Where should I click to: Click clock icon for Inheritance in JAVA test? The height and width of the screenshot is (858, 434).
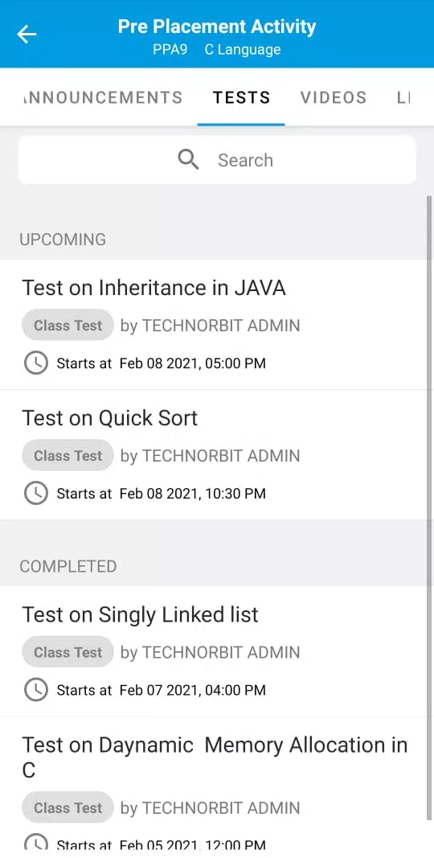click(x=36, y=363)
